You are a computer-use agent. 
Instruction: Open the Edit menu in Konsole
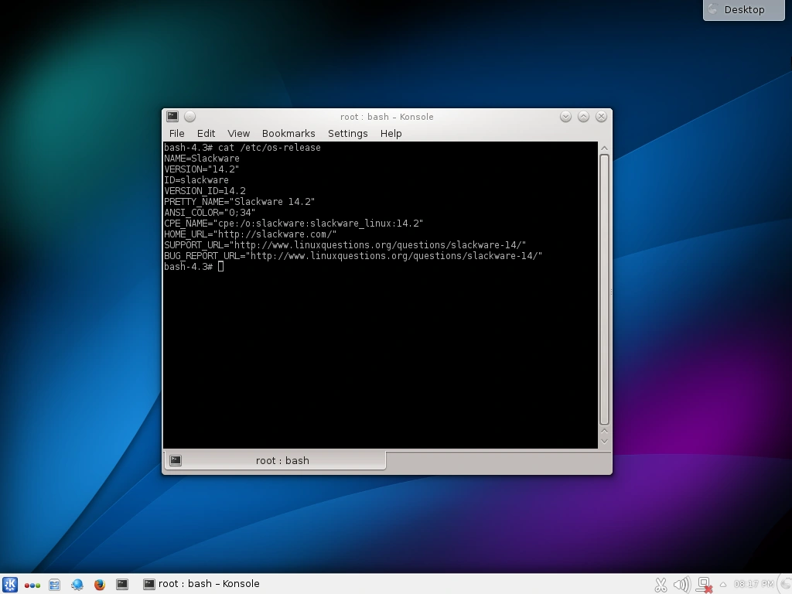coord(206,133)
